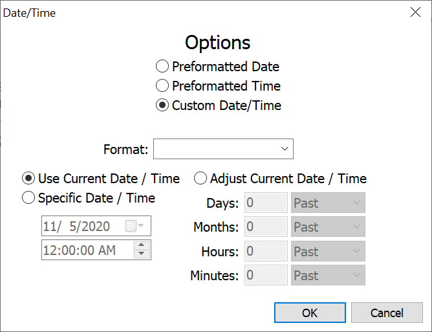Select the Preformatted Date radio button
This screenshot has height=332, width=432.
[x=162, y=67]
